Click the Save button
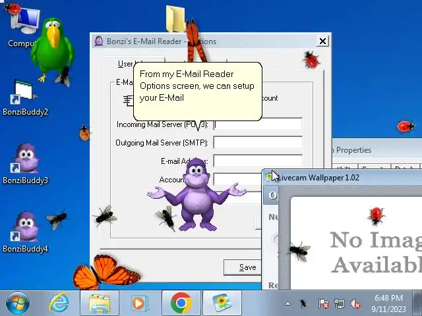The width and height of the screenshot is (422, 316). click(243, 267)
